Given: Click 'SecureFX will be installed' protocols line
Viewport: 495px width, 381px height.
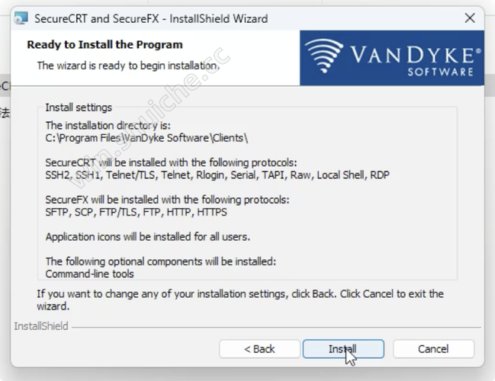Looking at the screenshot, I should pyautogui.click(x=167, y=200).
